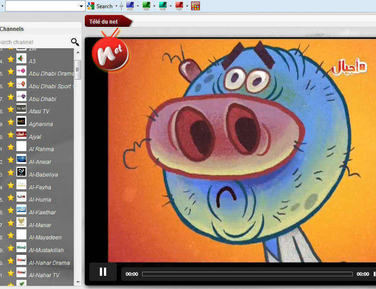Click the magnifier icon in channel search
376x289 pixels.
point(75,42)
